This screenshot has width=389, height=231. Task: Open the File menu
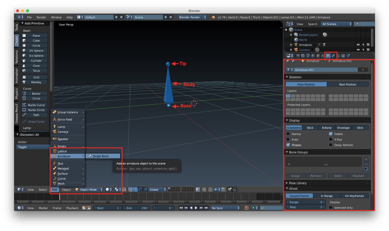pos(29,17)
